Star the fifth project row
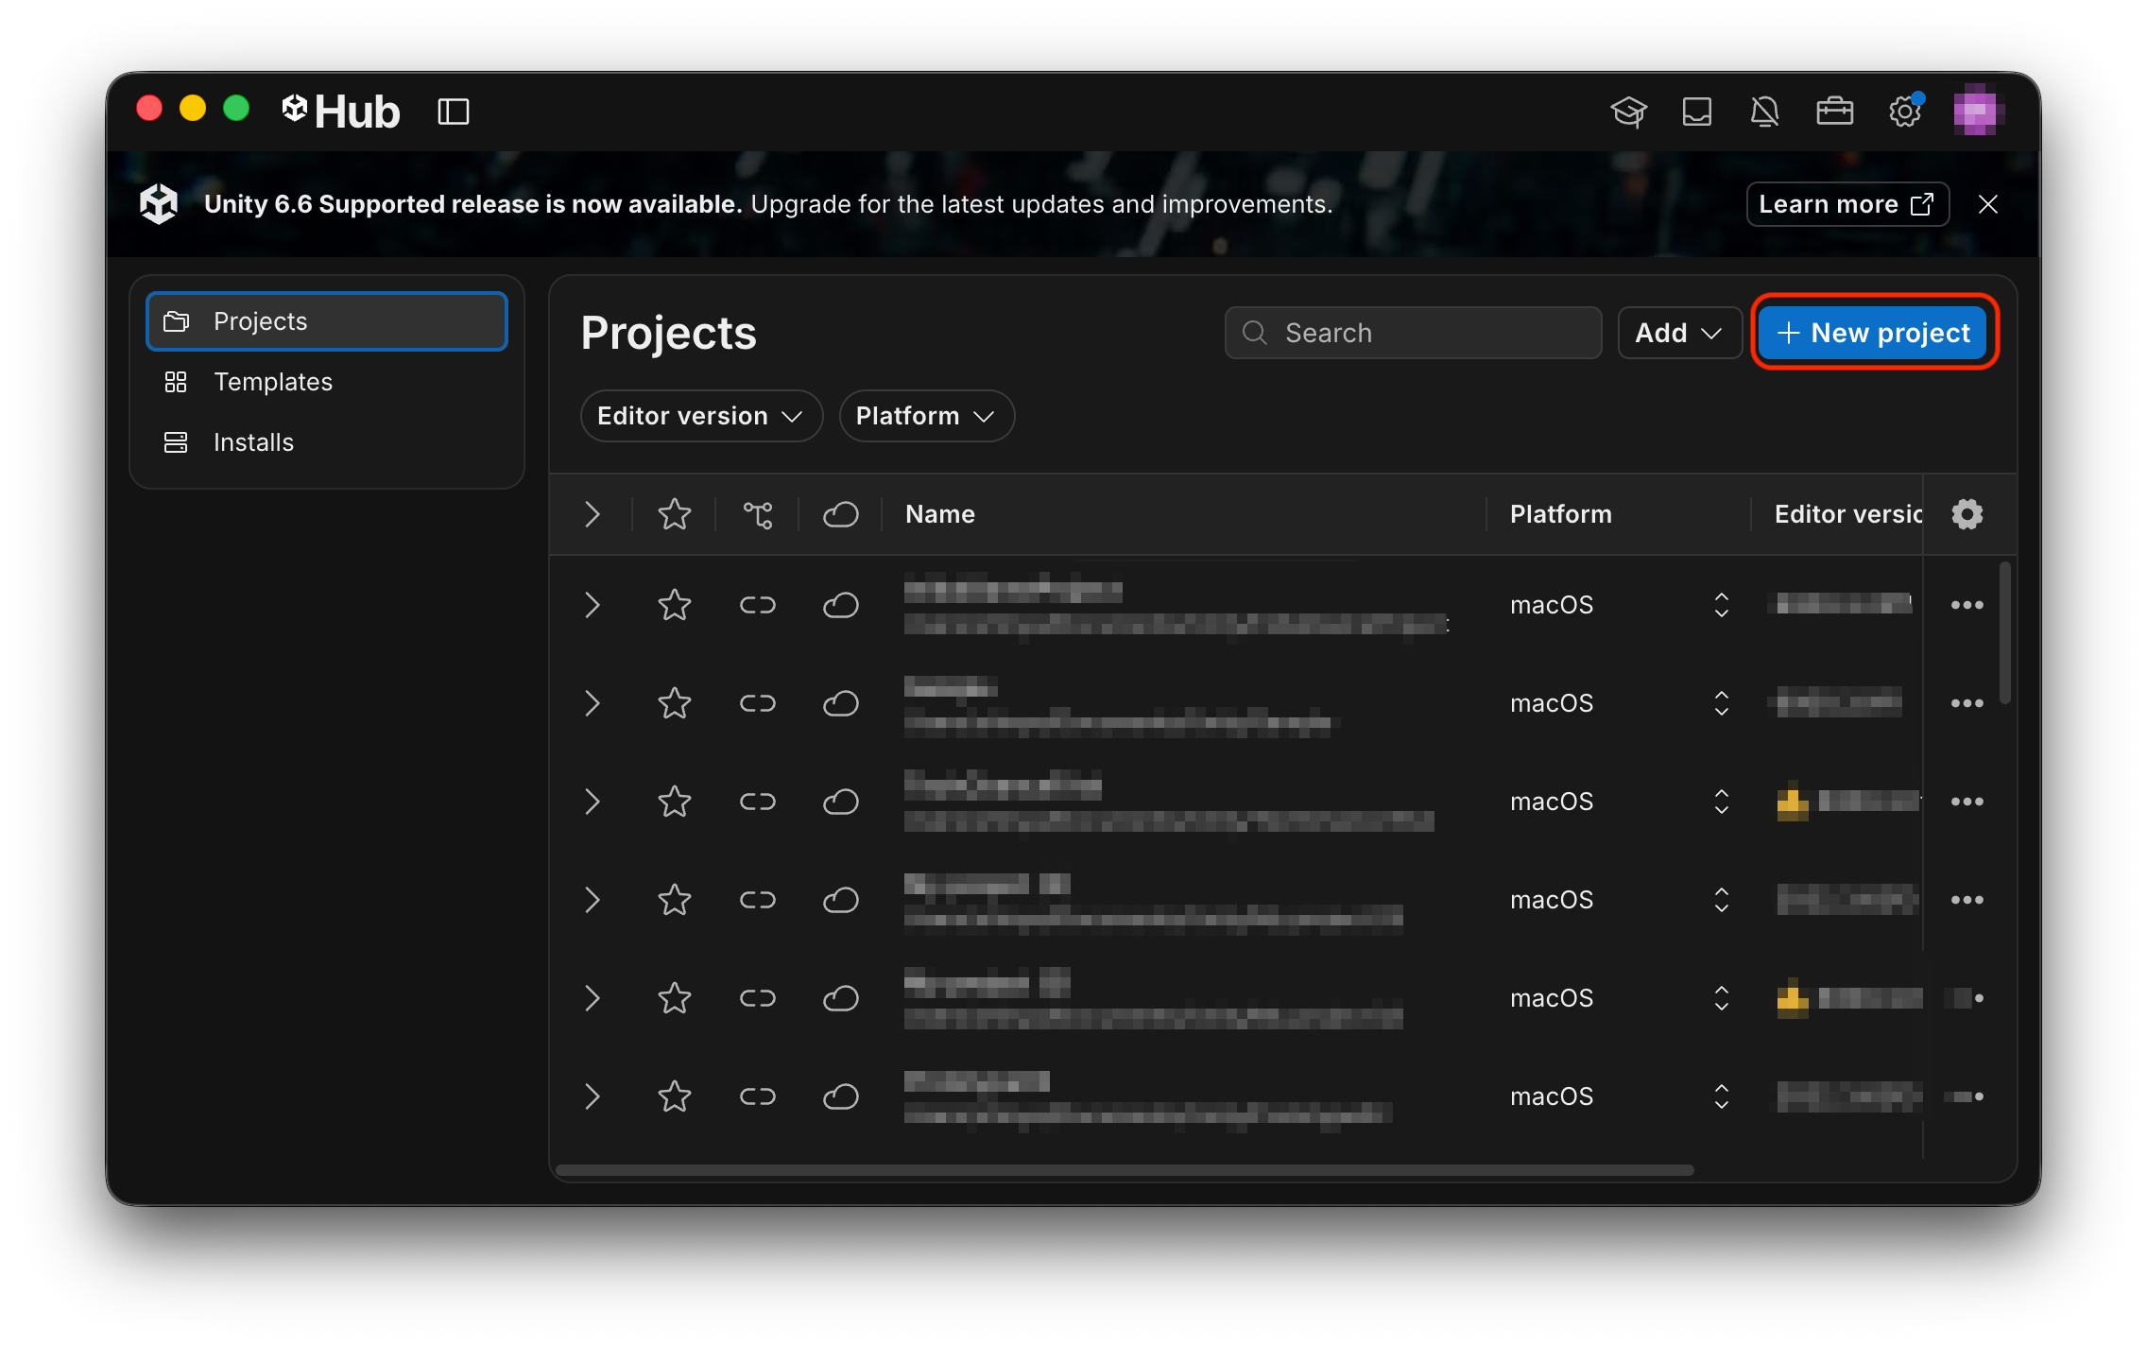The height and width of the screenshot is (1346, 2147). tap(675, 998)
